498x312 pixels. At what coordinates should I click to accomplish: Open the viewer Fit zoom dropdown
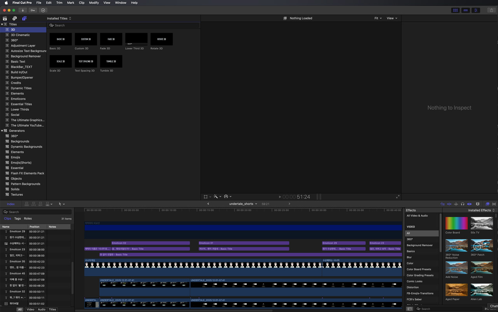pos(378,18)
